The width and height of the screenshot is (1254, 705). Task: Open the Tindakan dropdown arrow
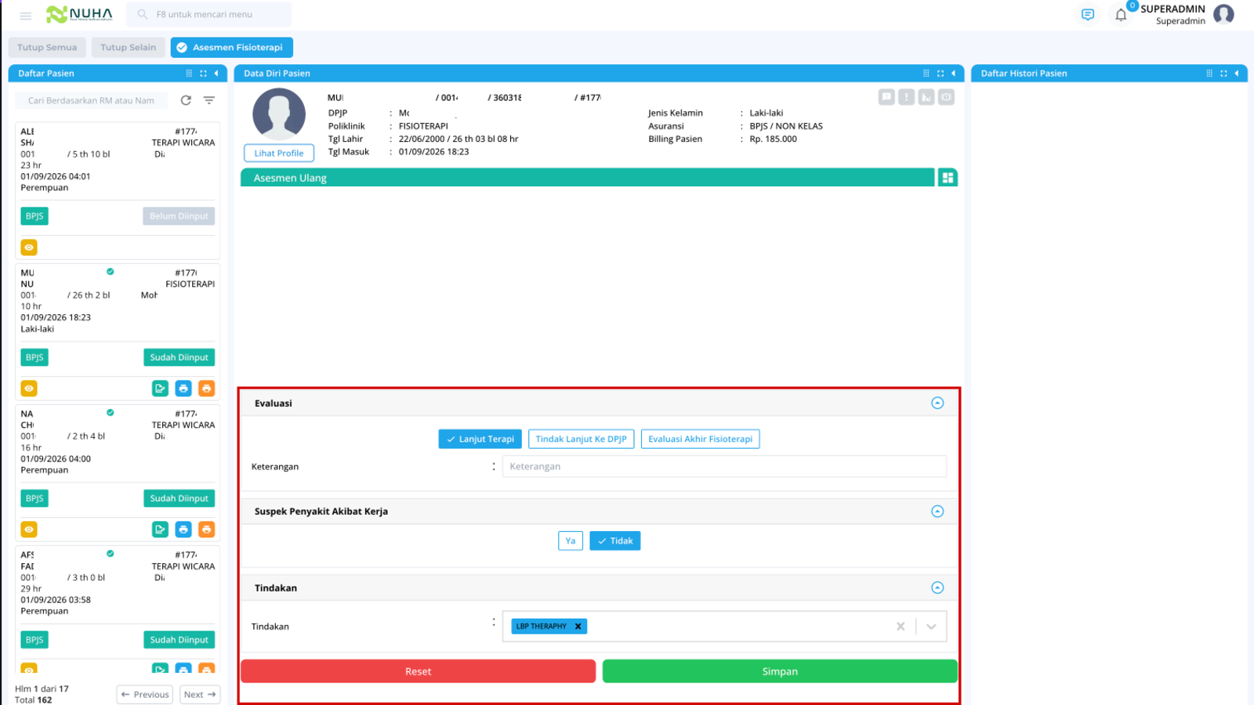pyautogui.click(x=931, y=627)
